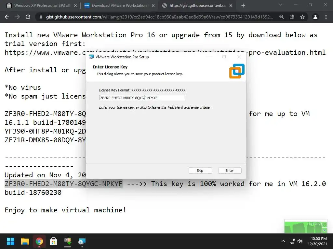Open Microsoft Store from taskbar
Image resolution: width=333 pixels, height=249 pixels.
[54, 241]
